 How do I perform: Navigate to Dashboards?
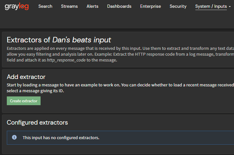point(119,6)
